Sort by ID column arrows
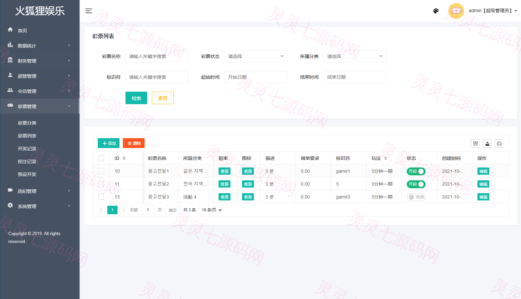Screen dimensions: 521x299 click(x=124, y=158)
